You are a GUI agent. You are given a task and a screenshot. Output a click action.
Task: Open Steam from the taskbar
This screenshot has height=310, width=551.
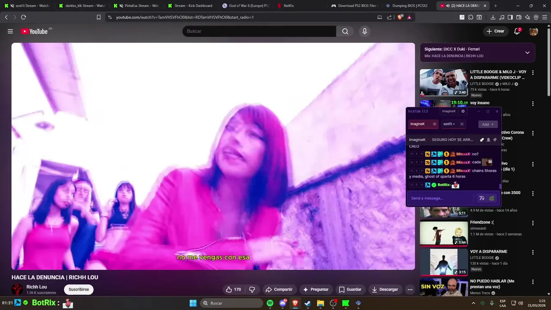(307, 303)
